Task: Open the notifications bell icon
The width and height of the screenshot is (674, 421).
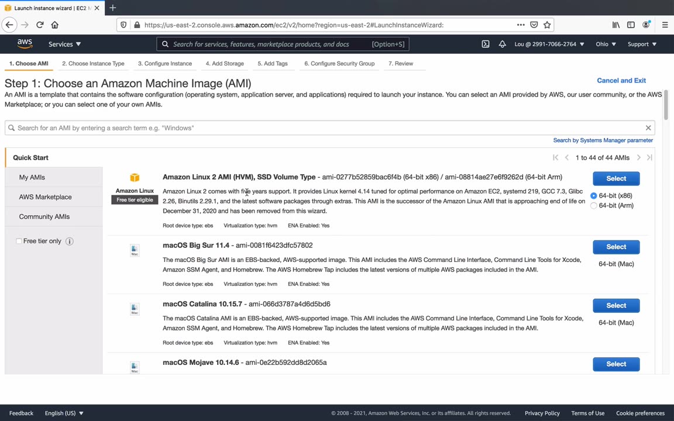Action: (502, 44)
